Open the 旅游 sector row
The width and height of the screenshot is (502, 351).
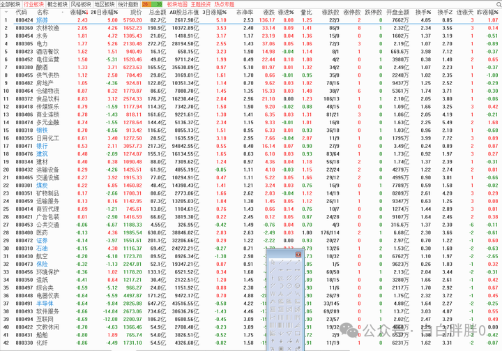point(251,20)
